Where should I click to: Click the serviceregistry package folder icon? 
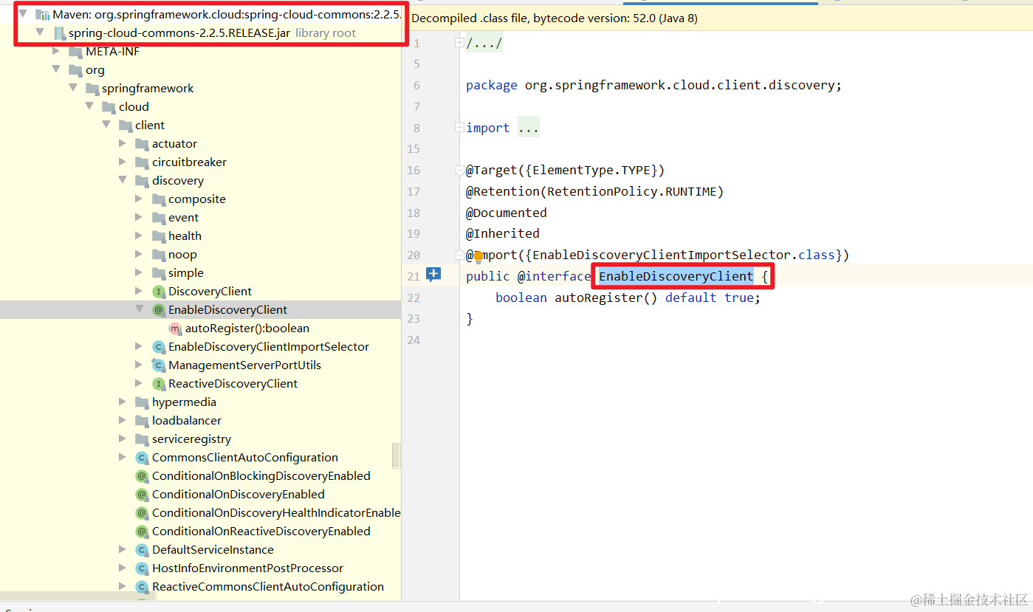coord(142,439)
